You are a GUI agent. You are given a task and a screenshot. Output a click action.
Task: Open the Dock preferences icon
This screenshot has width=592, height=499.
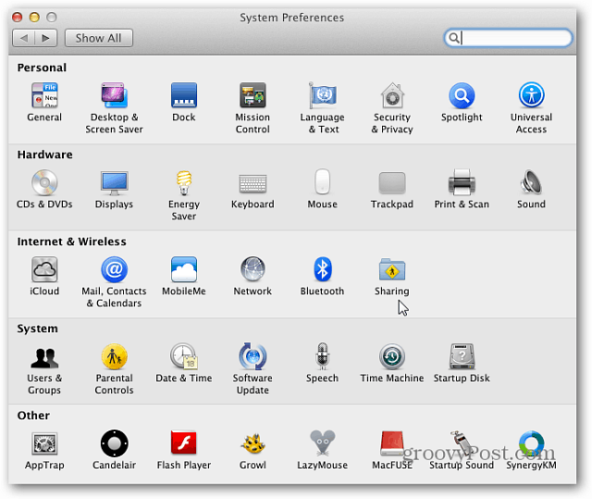tap(184, 95)
